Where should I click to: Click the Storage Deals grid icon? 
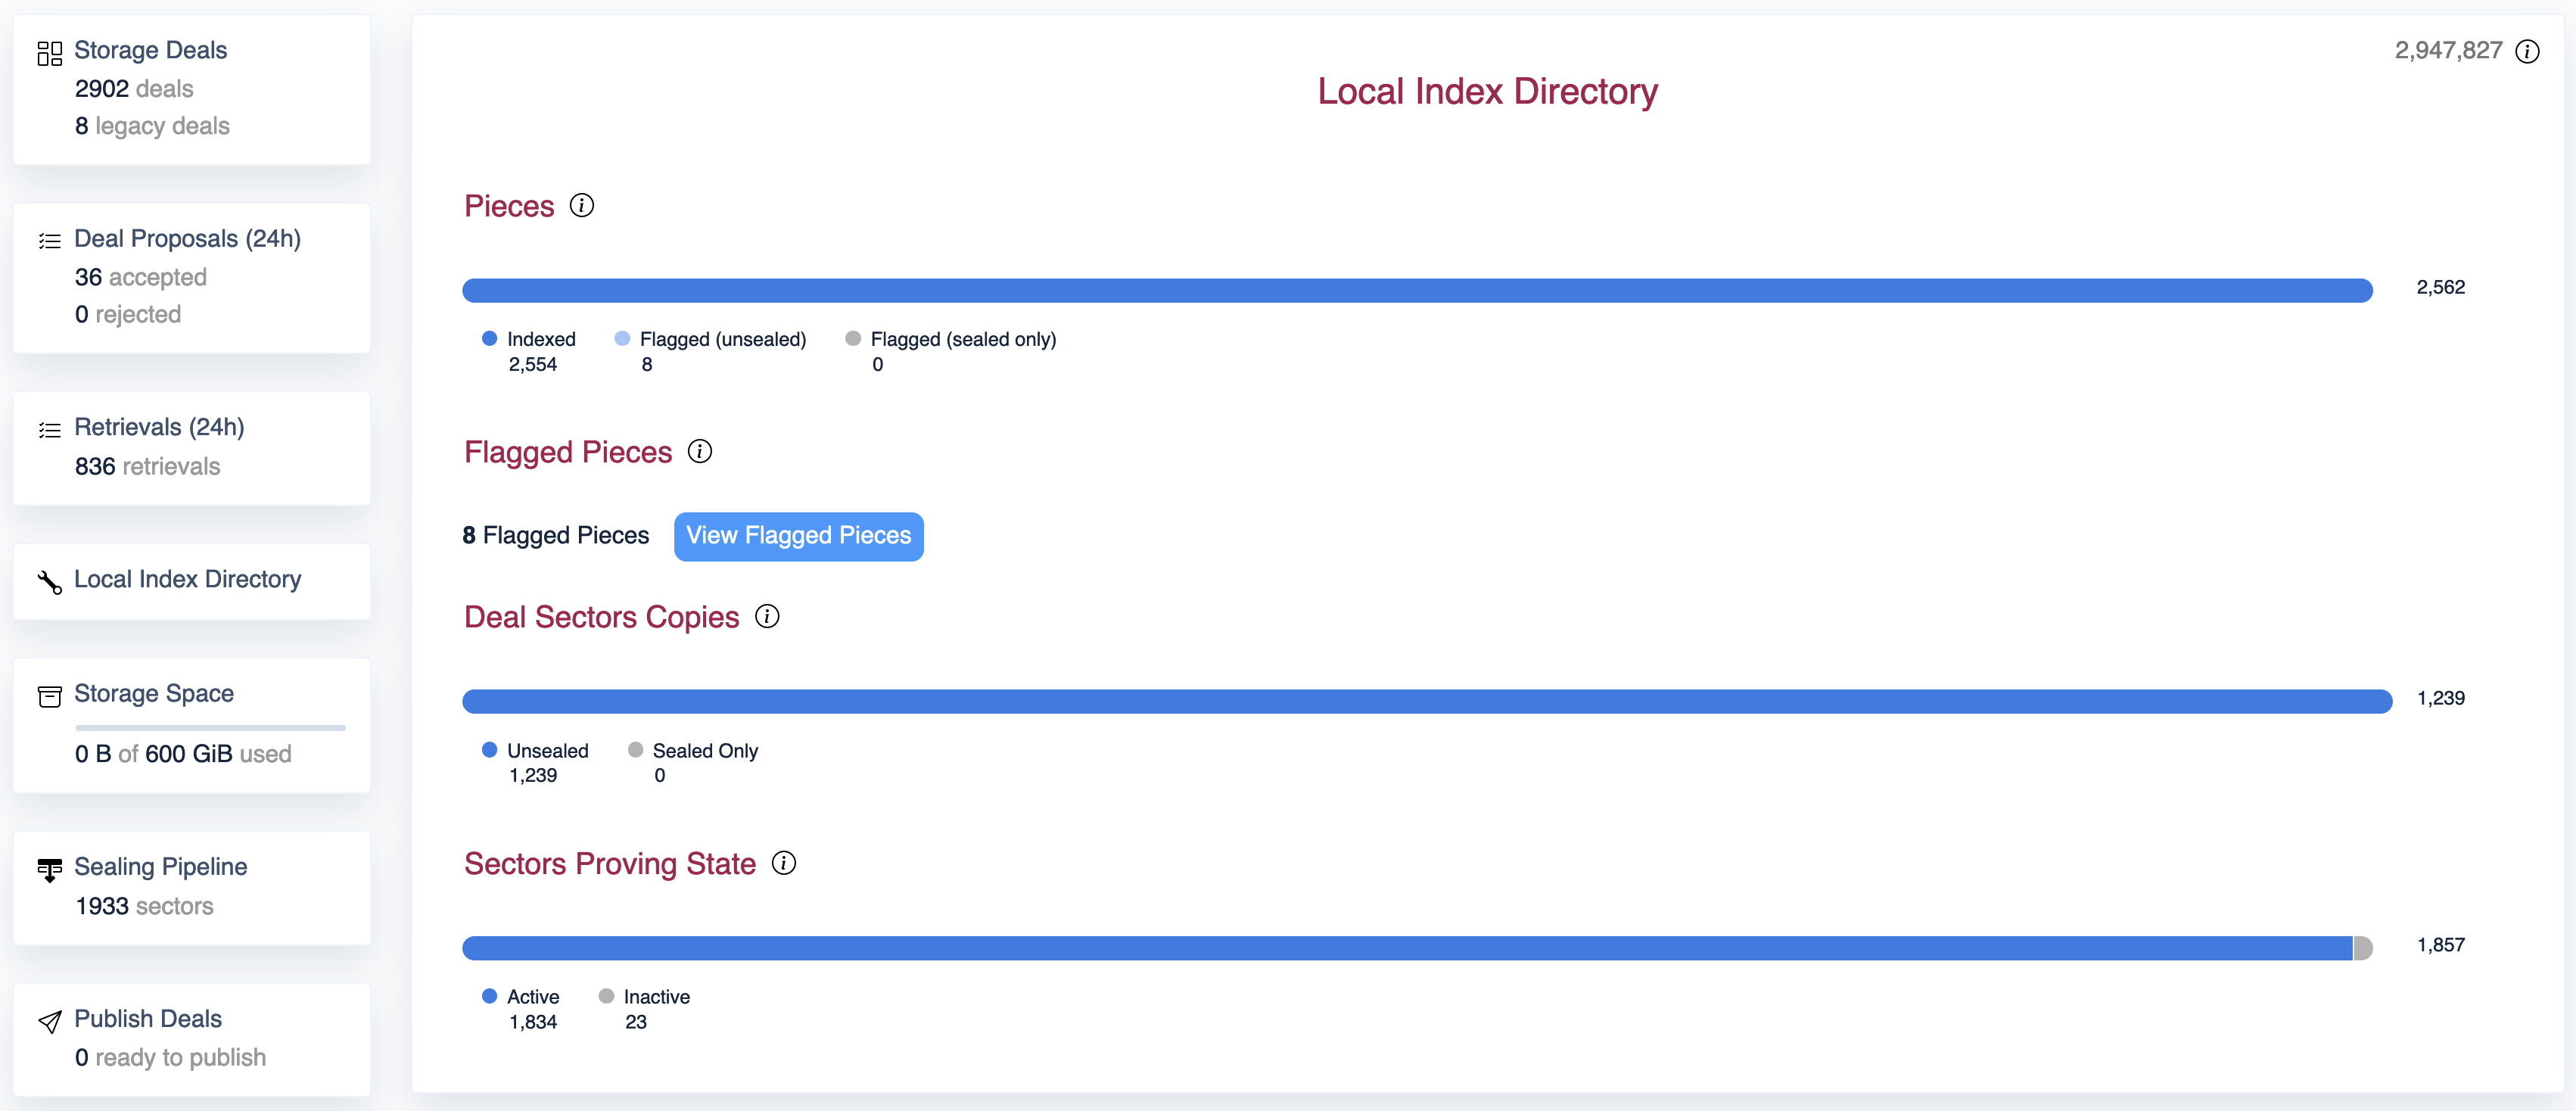coord(49,53)
